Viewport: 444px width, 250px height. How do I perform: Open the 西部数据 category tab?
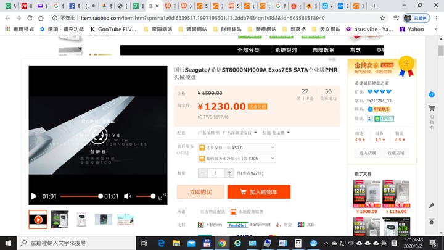click(323, 50)
